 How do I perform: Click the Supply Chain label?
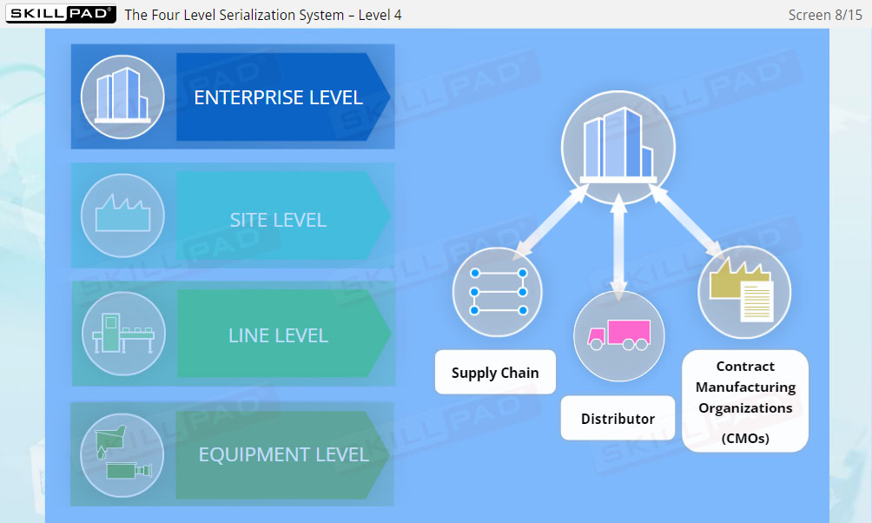tap(495, 372)
